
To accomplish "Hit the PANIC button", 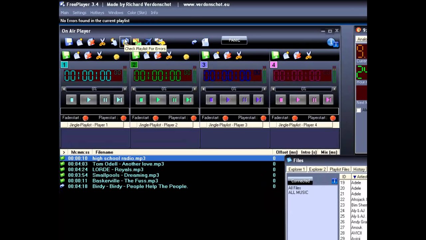I will pyautogui.click(x=234, y=40).
